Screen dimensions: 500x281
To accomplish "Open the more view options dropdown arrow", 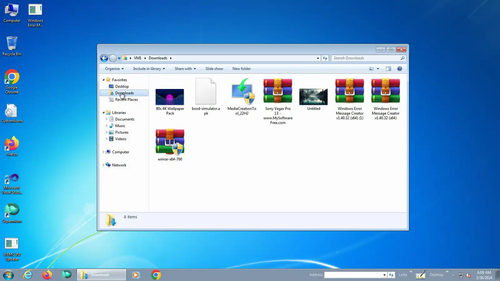I will coord(378,69).
